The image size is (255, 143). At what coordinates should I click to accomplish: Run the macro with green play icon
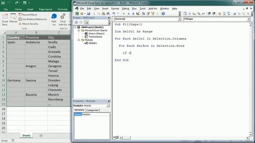click(x=124, y=14)
